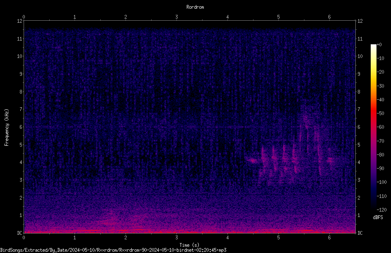This screenshot has width=391, height=253.
Task: Click the white +0 top of the color scale
Action: click(373, 46)
